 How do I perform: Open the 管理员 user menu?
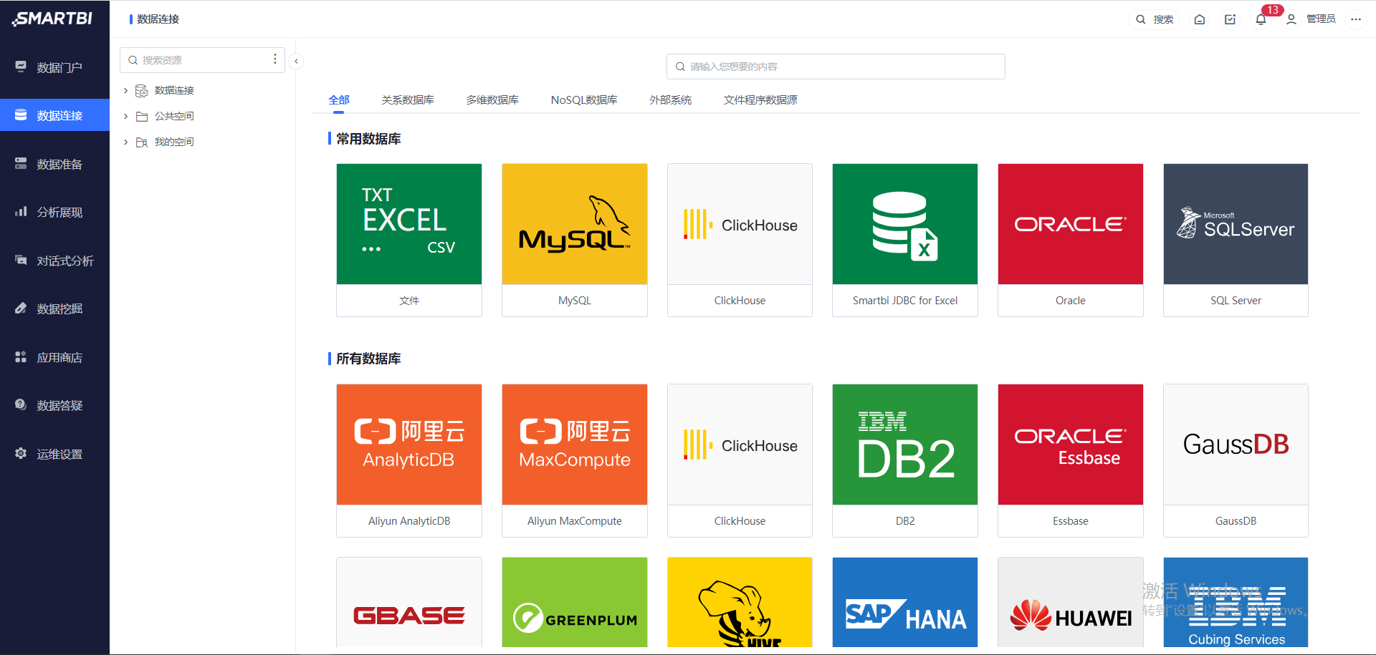coord(1311,19)
